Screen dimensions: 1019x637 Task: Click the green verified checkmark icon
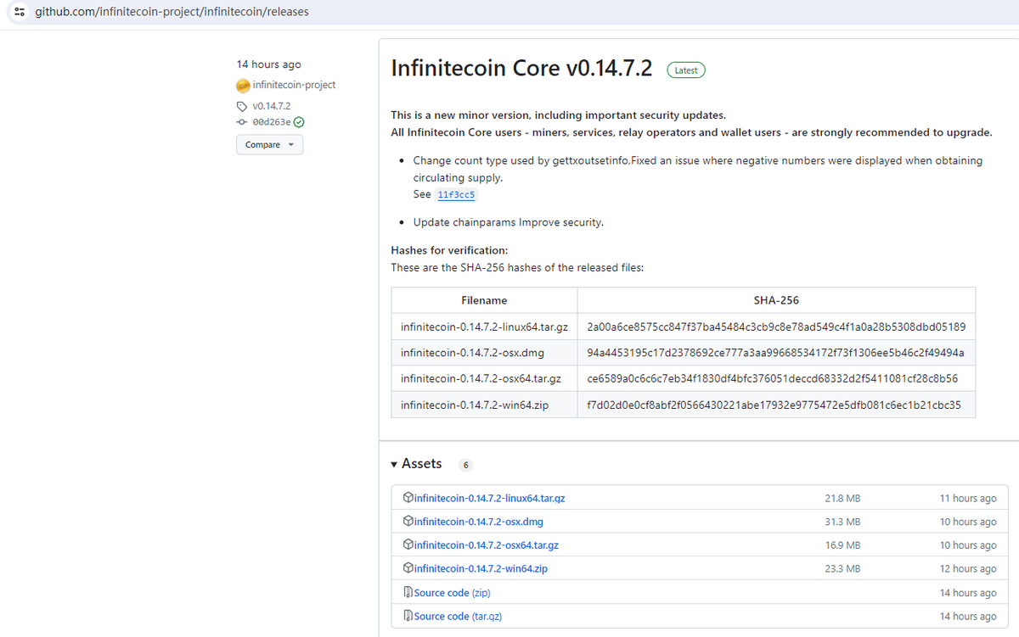coord(299,121)
